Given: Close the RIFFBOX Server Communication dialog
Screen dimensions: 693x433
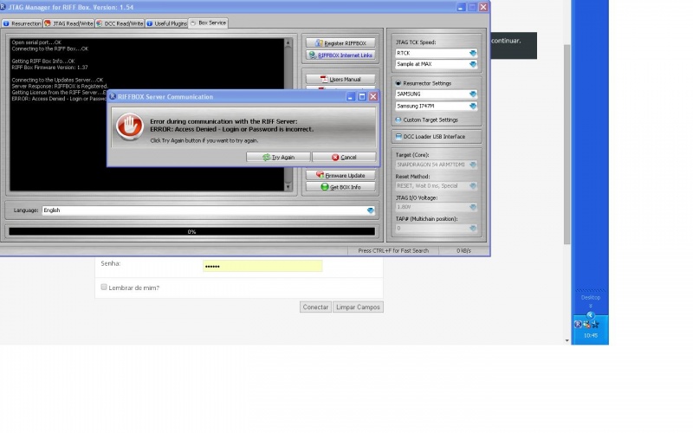Looking at the screenshot, I should [x=373, y=96].
